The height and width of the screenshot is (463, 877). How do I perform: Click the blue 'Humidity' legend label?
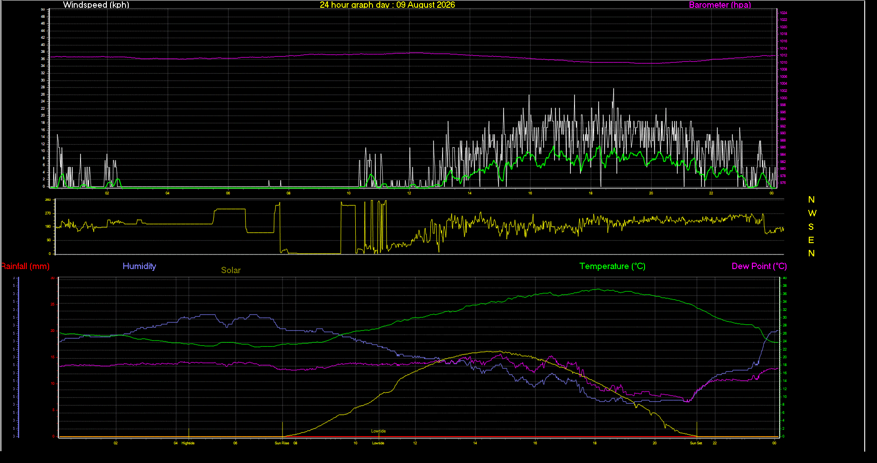[x=139, y=266]
